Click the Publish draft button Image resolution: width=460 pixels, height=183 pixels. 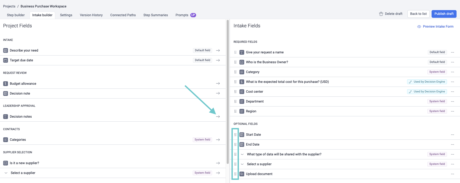pyautogui.click(x=444, y=14)
